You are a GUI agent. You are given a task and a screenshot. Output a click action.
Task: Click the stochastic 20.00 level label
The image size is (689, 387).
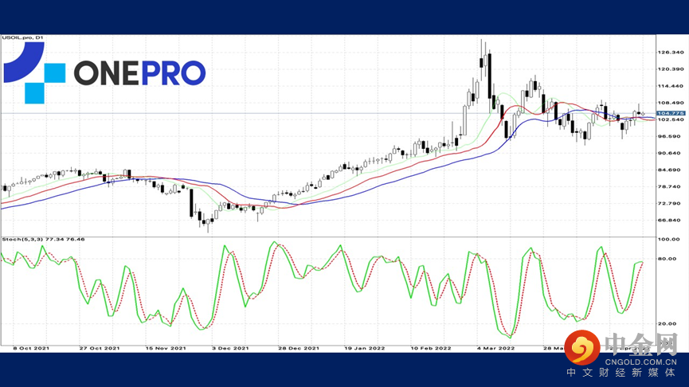668,324
